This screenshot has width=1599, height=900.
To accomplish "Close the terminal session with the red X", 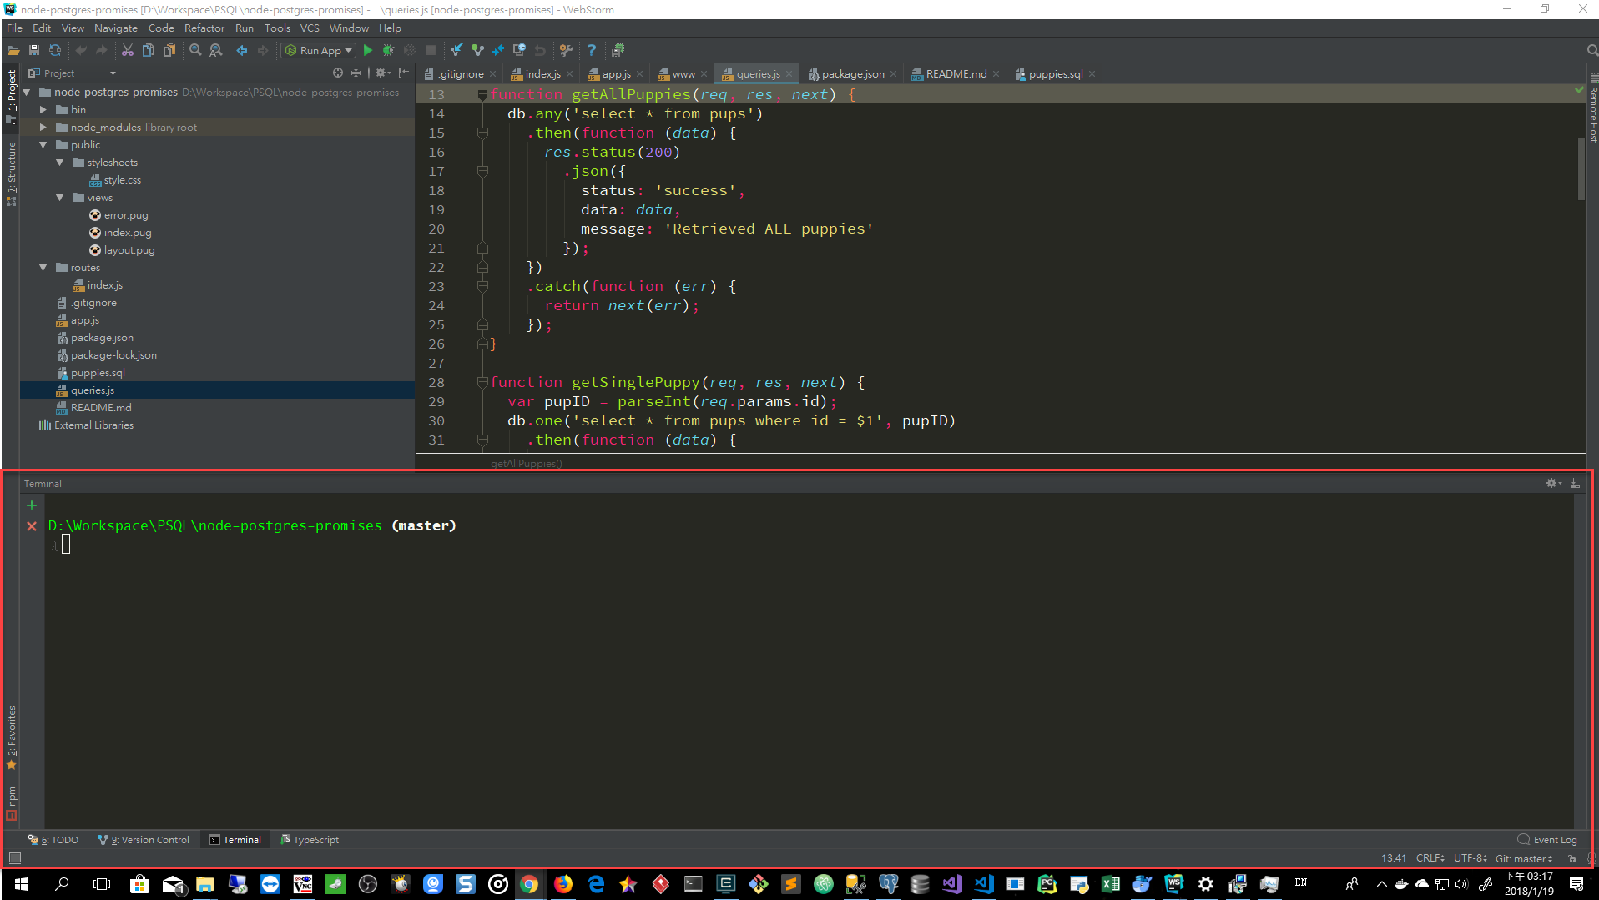I will pyautogui.click(x=32, y=526).
